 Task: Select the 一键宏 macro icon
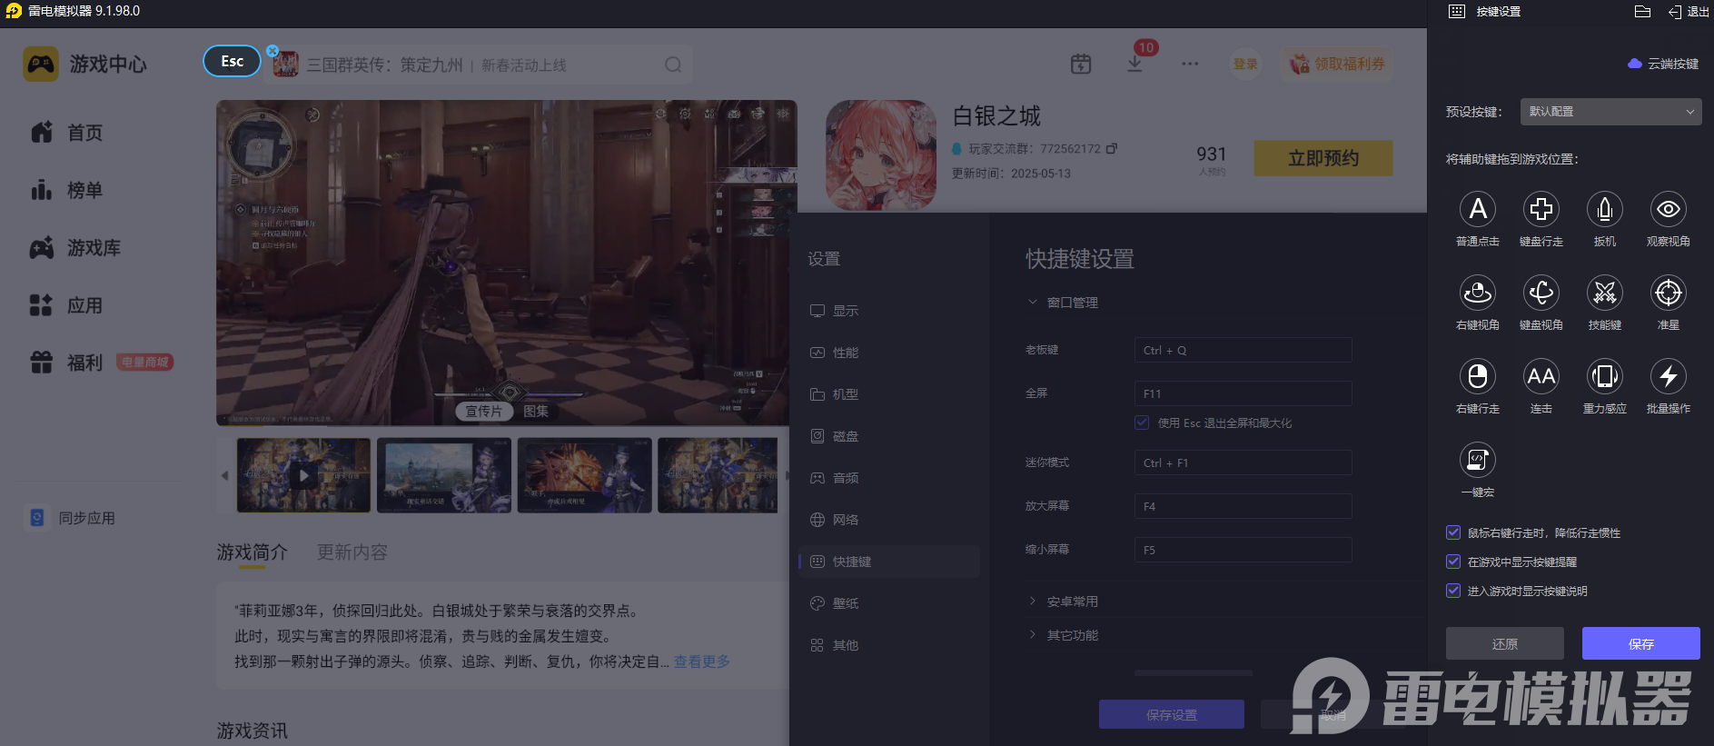pos(1478,460)
